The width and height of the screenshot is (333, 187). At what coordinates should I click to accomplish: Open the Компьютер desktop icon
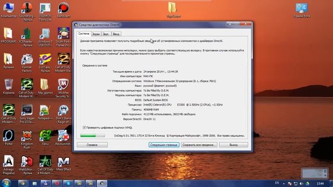8,9
